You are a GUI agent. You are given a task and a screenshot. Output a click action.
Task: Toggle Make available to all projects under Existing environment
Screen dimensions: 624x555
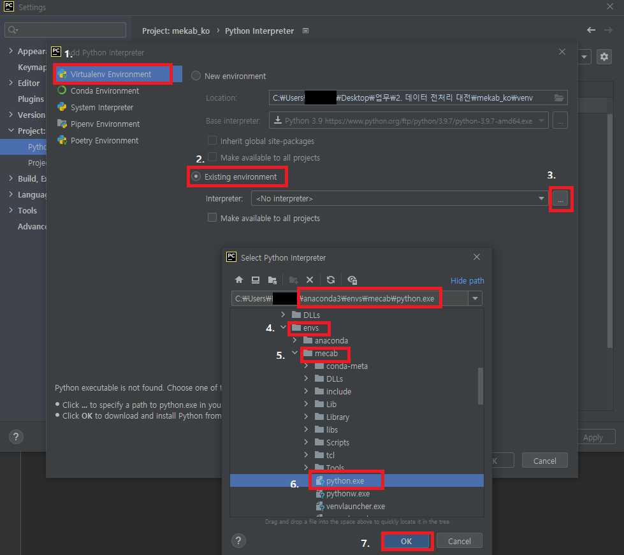(212, 218)
